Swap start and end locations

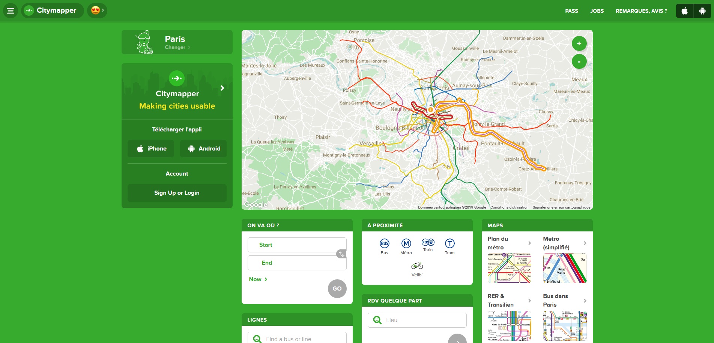click(x=341, y=254)
